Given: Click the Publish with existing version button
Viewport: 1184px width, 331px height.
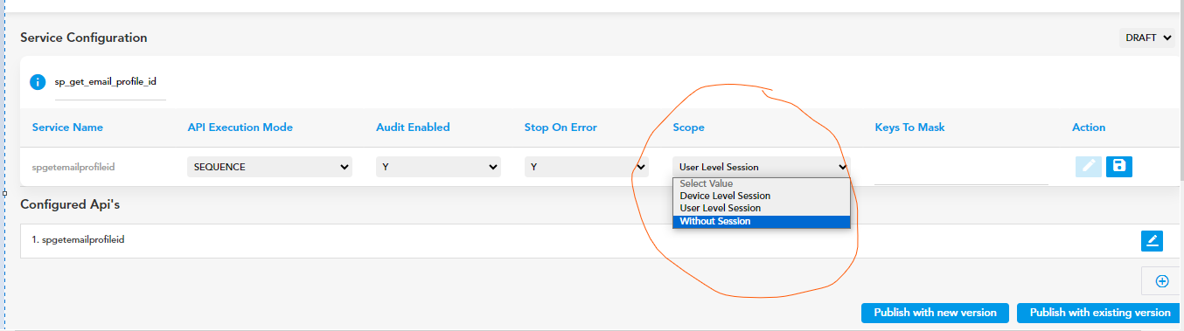Looking at the screenshot, I should [x=1100, y=313].
